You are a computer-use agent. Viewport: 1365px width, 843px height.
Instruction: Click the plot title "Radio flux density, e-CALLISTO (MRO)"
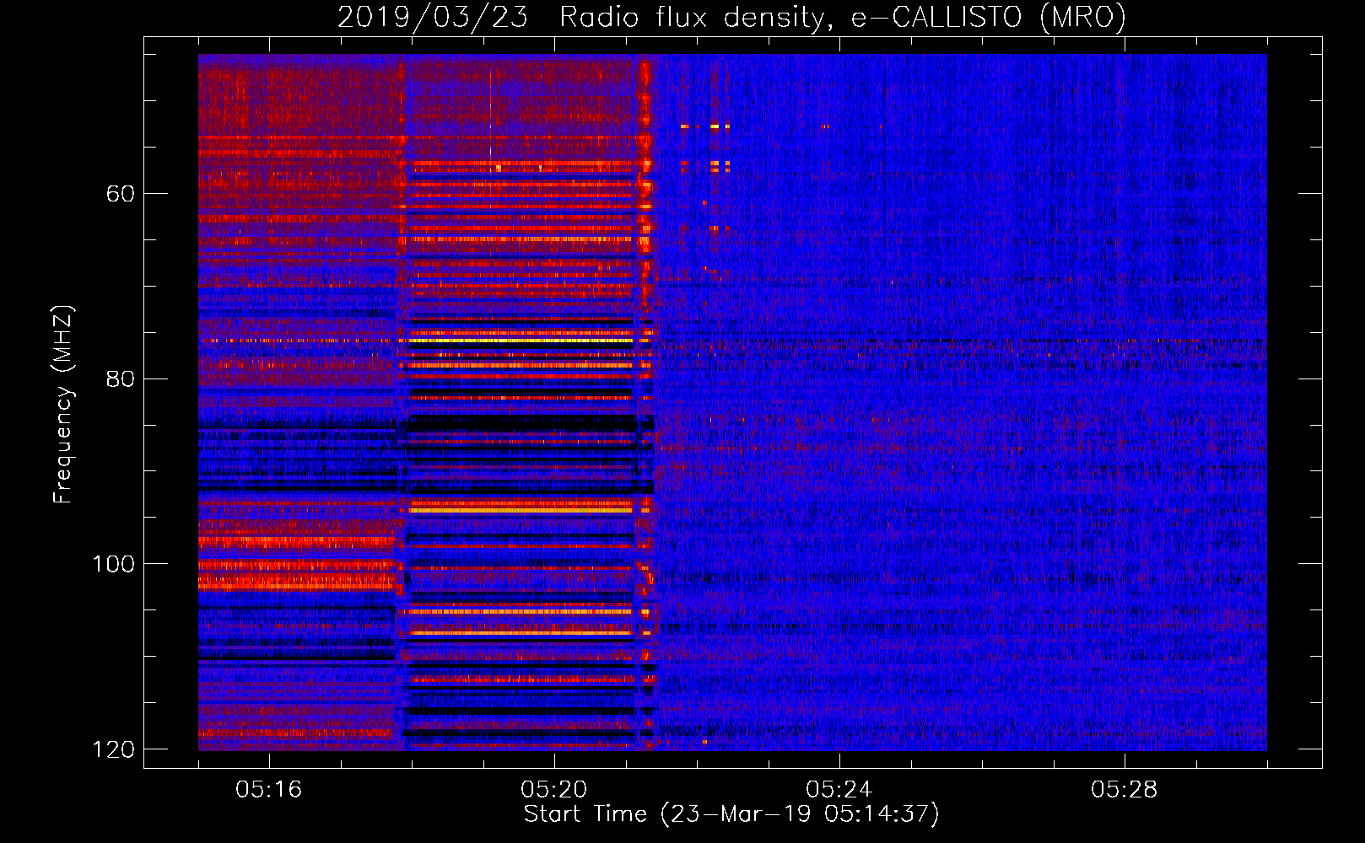(x=843, y=17)
